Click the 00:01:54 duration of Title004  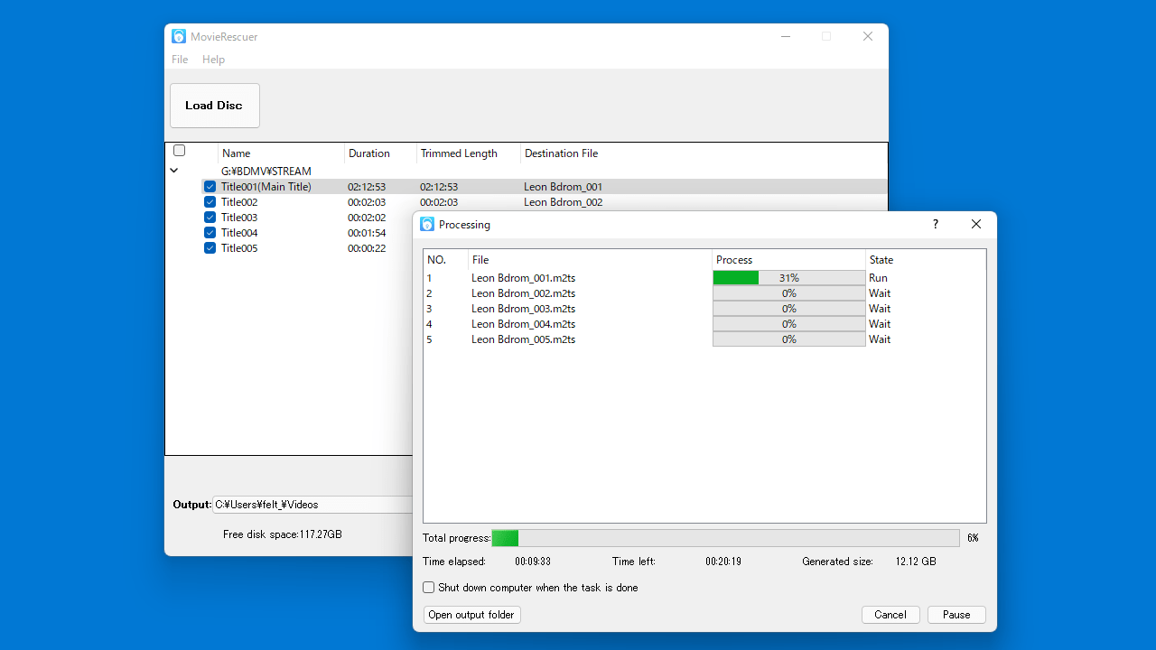point(367,233)
